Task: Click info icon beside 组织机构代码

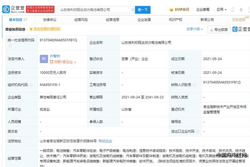Action: 31,85
